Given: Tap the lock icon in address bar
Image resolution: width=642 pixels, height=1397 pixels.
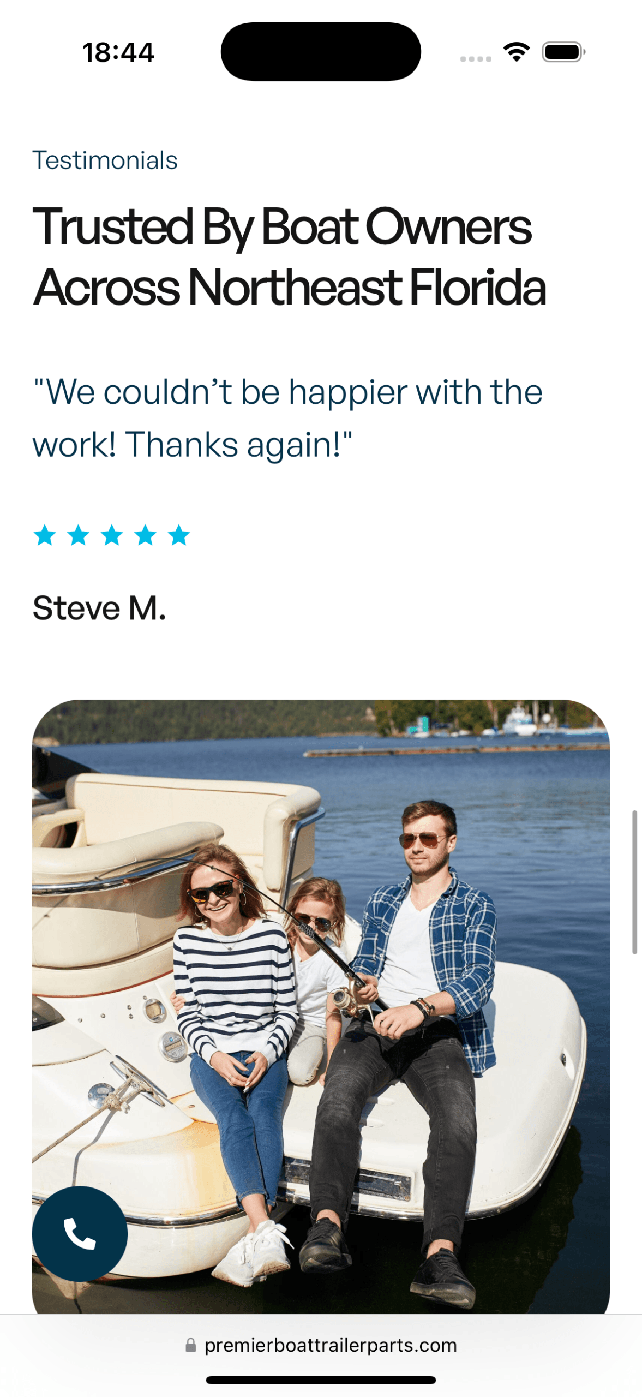Looking at the screenshot, I should click(190, 1345).
